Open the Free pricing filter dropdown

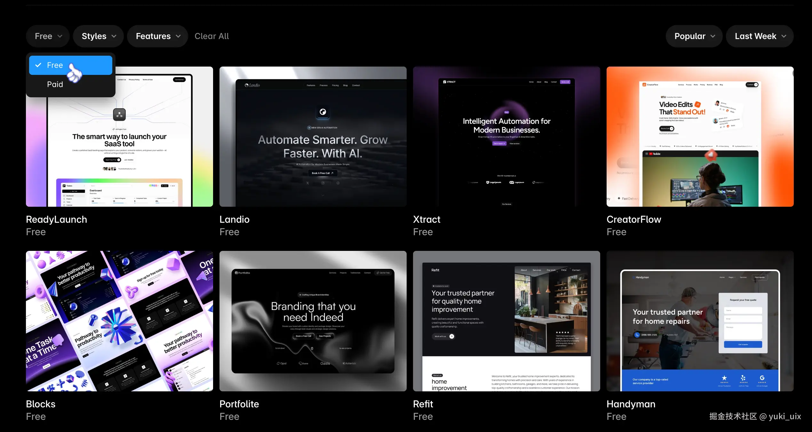pyautogui.click(x=48, y=36)
